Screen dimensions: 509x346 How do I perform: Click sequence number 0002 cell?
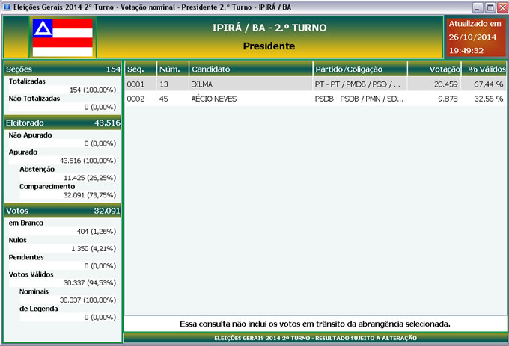tap(135, 99)
